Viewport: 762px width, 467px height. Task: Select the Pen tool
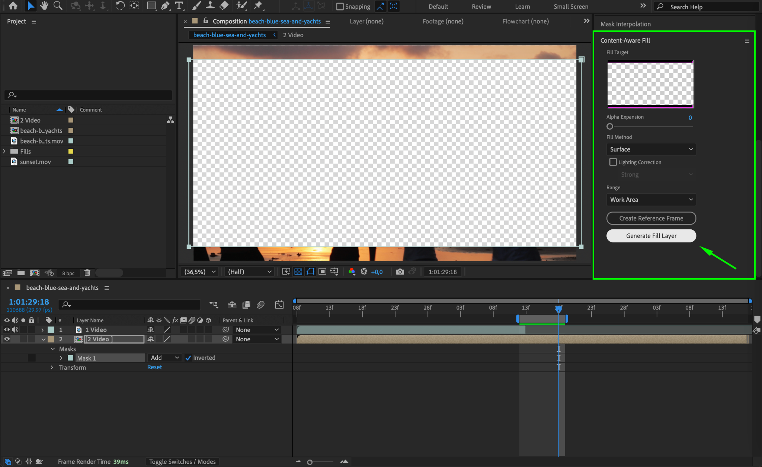(165, 6)
